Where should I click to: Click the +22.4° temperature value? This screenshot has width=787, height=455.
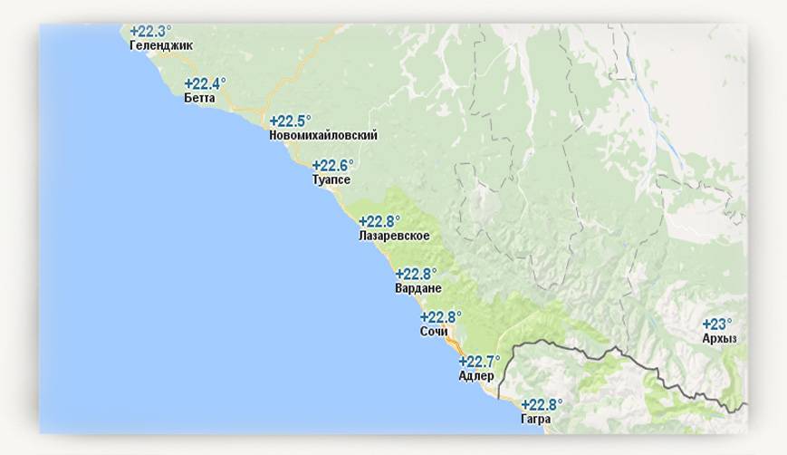pos(204,83)
